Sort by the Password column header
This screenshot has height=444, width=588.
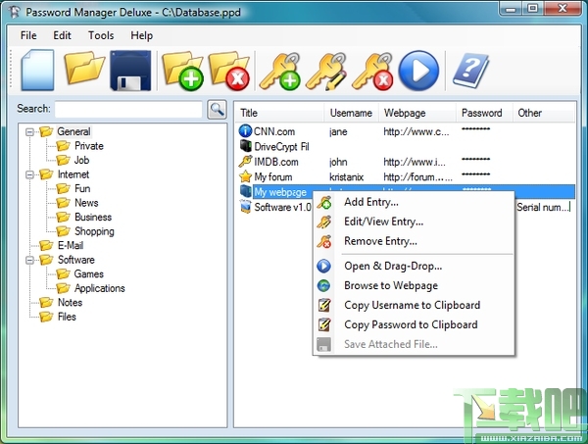pyautogui.click(x=484, y=113)
